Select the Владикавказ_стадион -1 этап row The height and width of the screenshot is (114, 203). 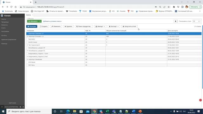point(114,54)
